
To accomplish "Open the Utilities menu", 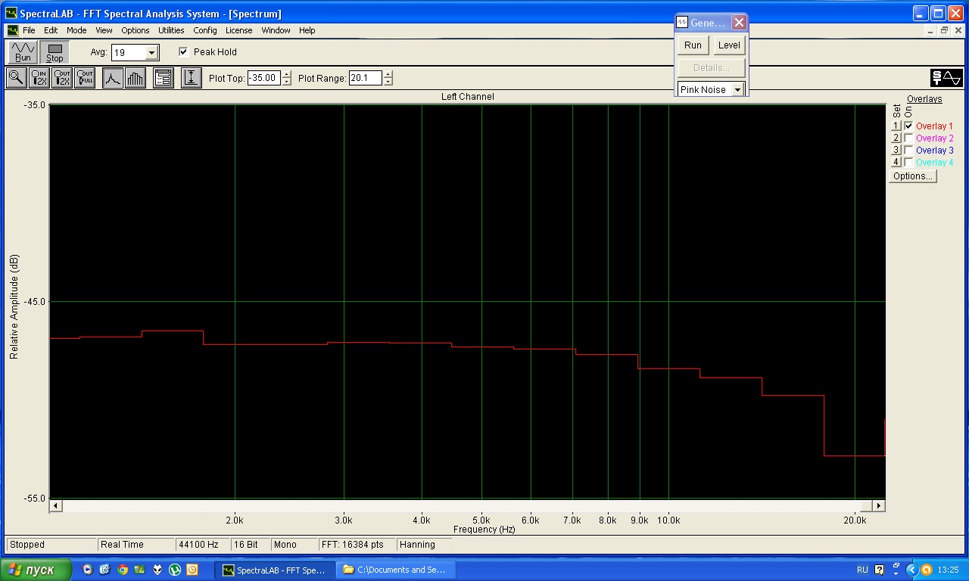I will point(171,30).
